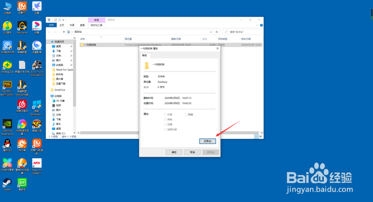The image size is (373, 202).
Task: Open QQ音乐 desktop shortcut
Action: (x=7, y=28)
